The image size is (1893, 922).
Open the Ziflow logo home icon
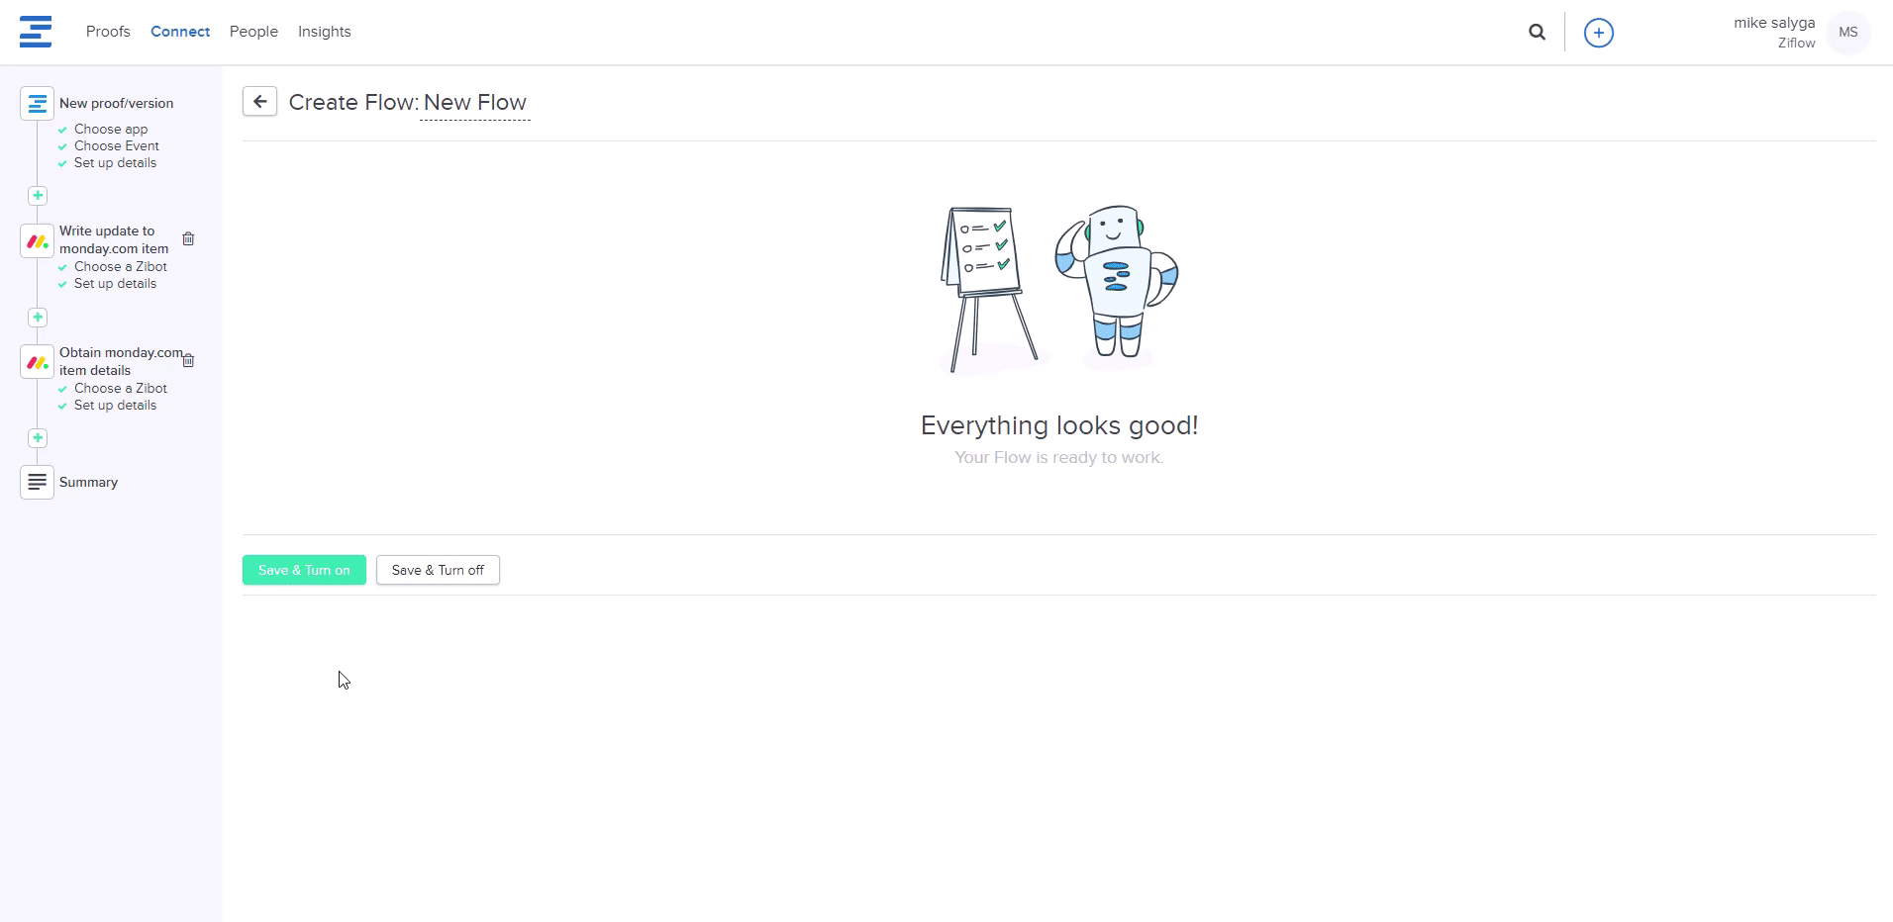coord(36,32)
